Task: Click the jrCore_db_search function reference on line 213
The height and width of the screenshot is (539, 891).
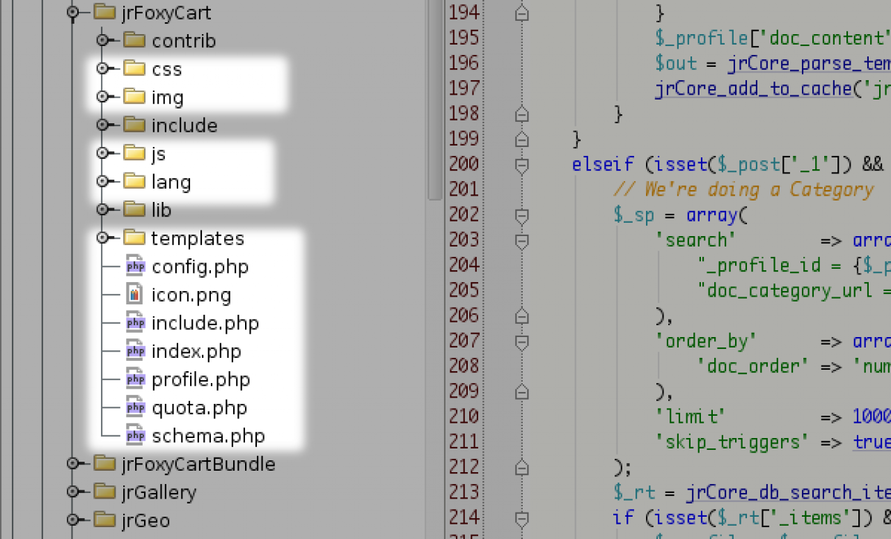Action: [x=787, y=492]
